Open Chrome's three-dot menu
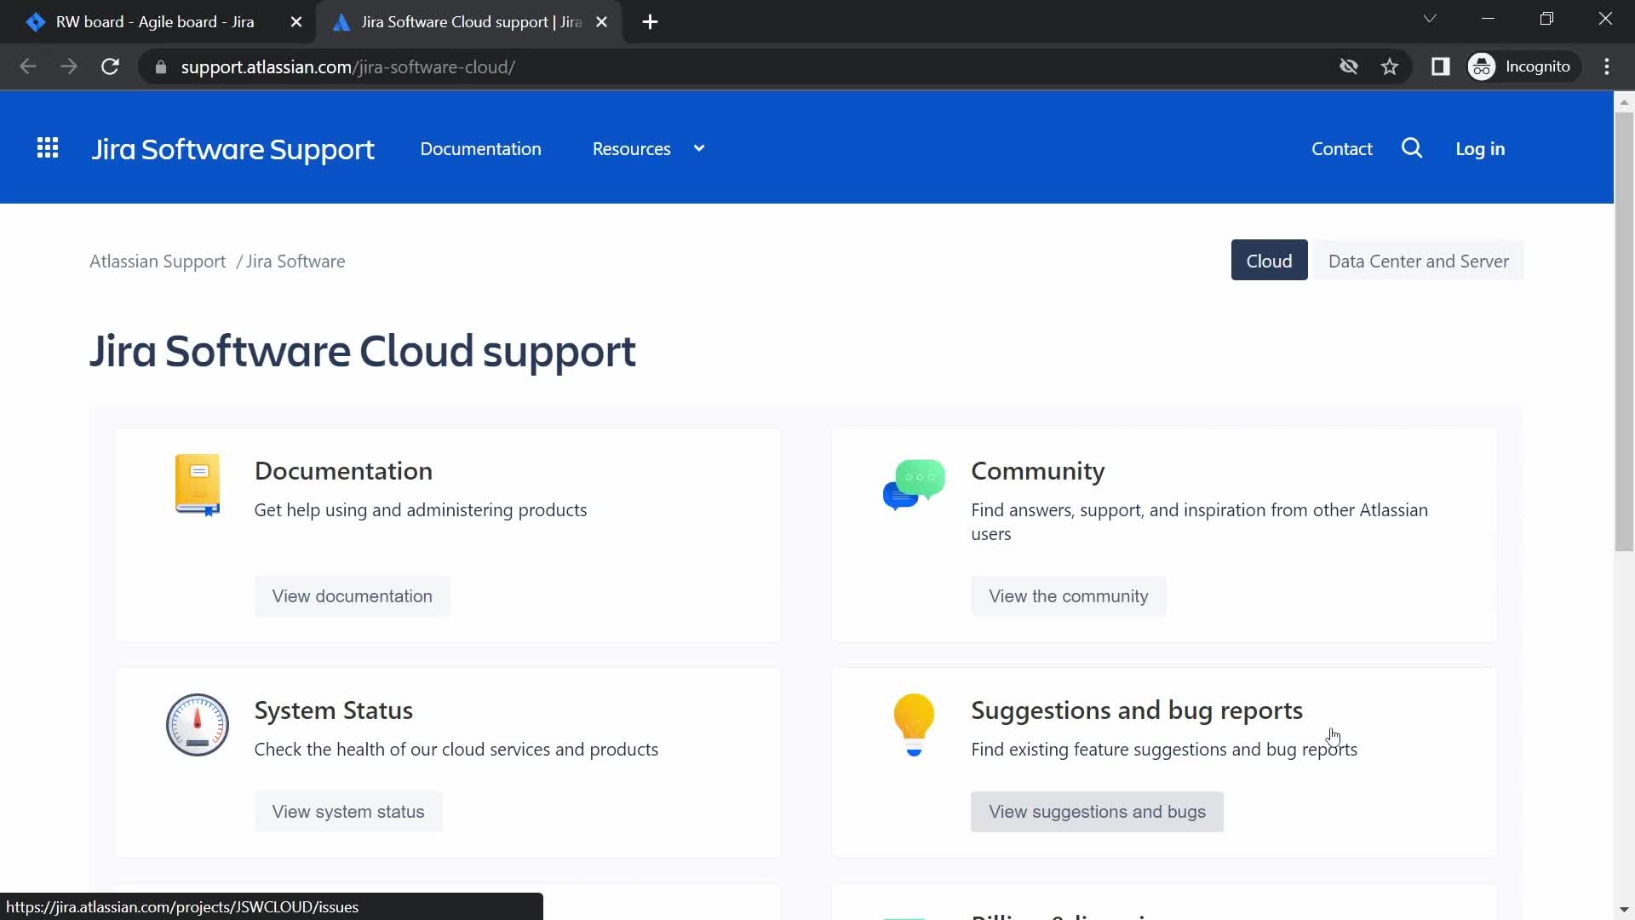This screenshot has height=920, width=1635. (x=1607, y=66)
